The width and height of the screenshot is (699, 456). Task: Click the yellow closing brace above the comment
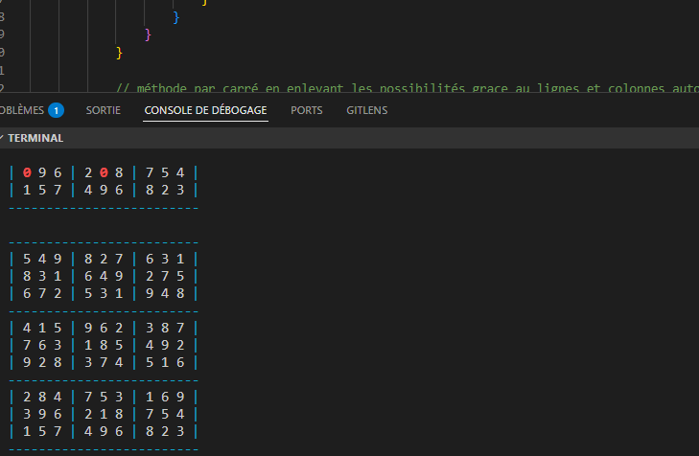119,52
